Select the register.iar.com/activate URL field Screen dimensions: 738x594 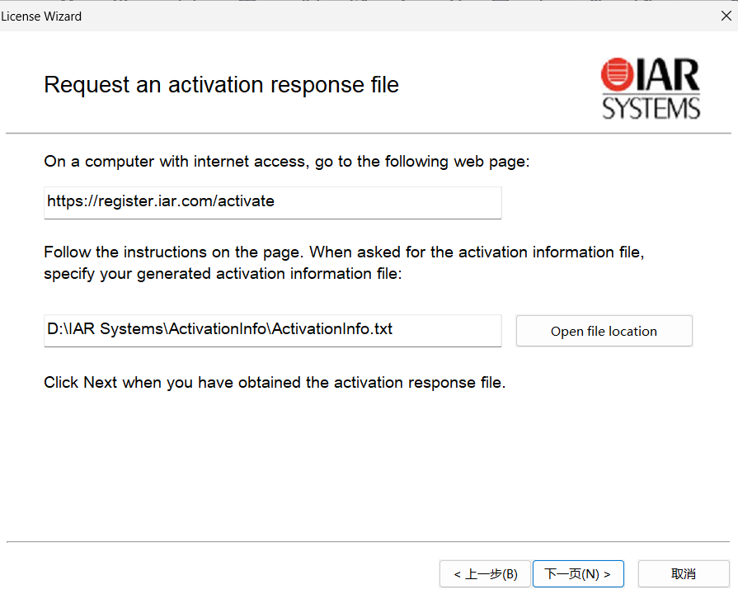click(272, 203)
